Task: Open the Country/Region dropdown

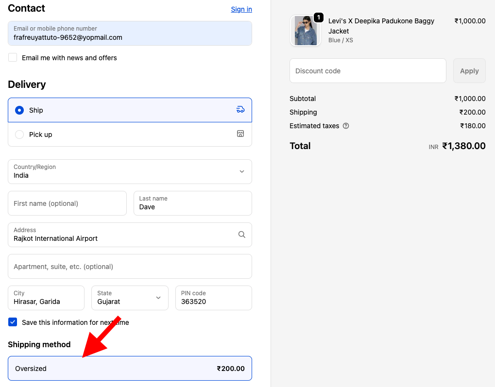Action: (x=130, y=172)
